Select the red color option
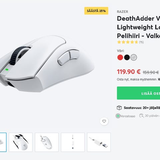This screenshot has width=160, height=160. 120,57
